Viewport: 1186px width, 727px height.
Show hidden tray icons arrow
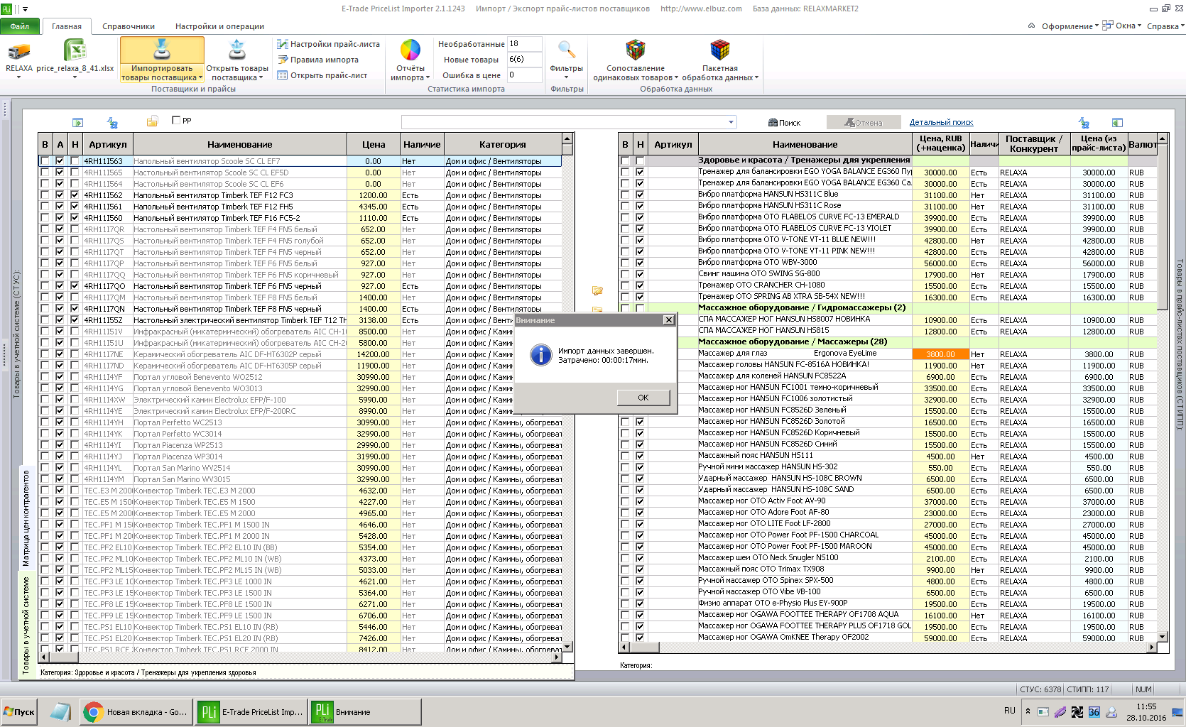tap(1028, 711)
